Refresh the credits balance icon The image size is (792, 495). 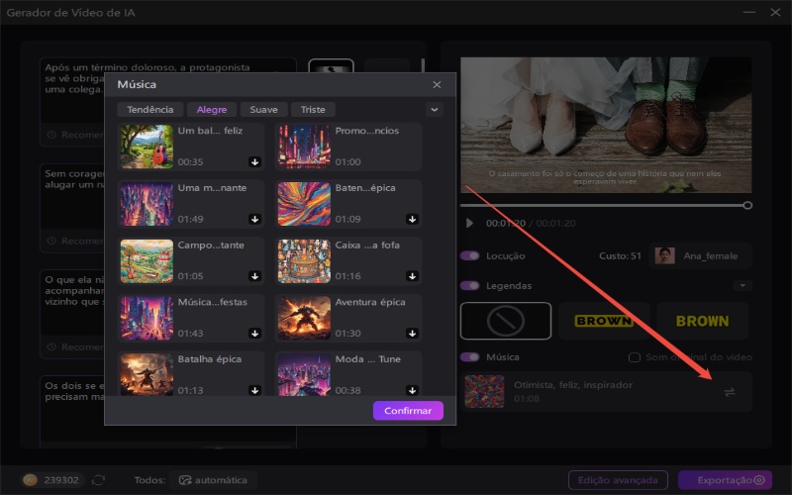click(x=98, y=480)
